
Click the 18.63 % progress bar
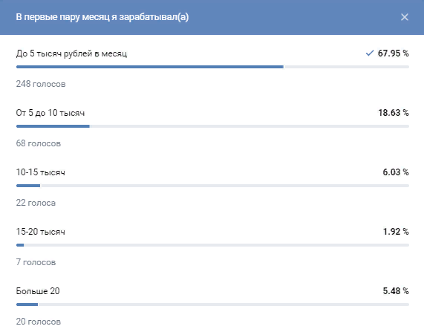coord(212,126)
